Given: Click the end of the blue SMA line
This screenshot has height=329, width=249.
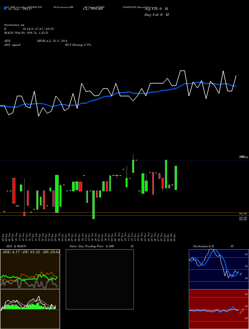Looking at the screenshot, I should (236, 86).
